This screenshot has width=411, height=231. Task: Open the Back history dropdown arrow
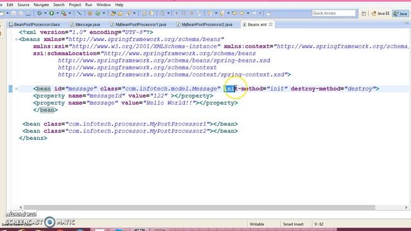(248, 13)
